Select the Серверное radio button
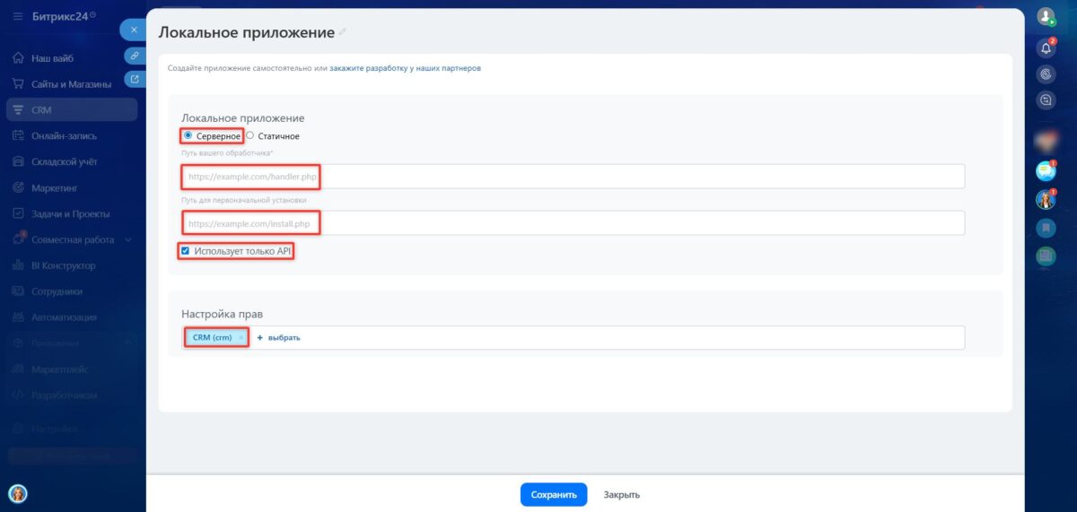 [x=188, y=135]
